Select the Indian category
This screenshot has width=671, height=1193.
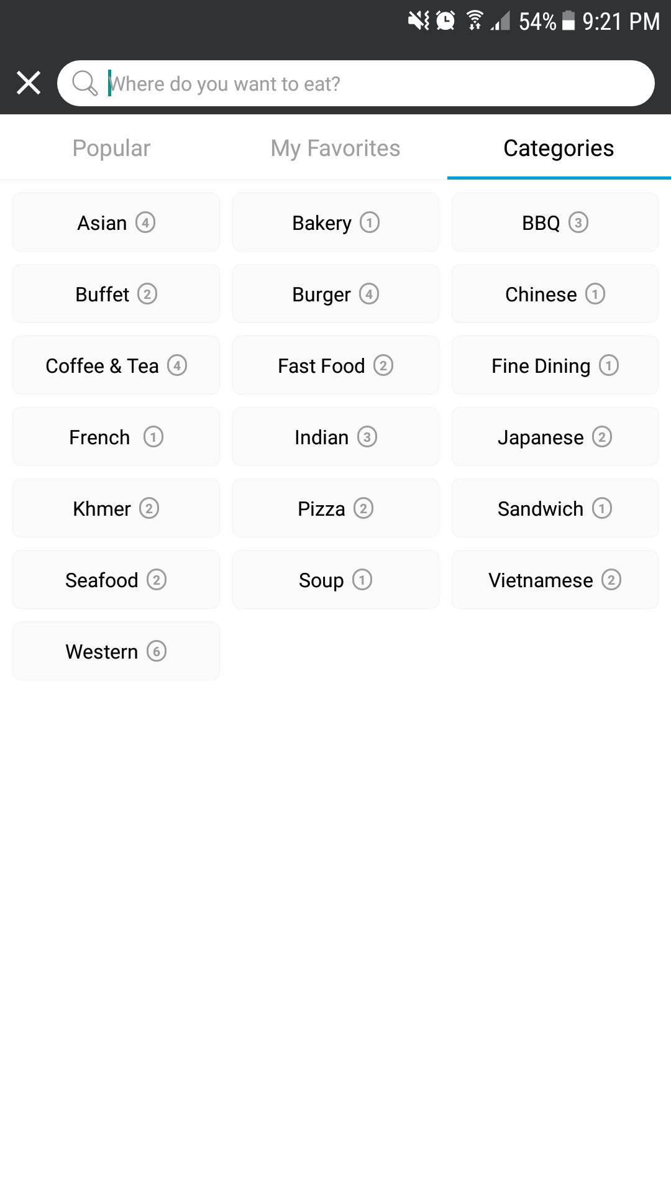point(335,437)
